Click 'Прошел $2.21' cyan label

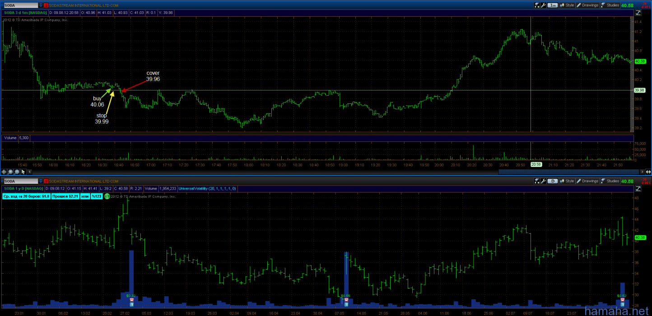65,196
